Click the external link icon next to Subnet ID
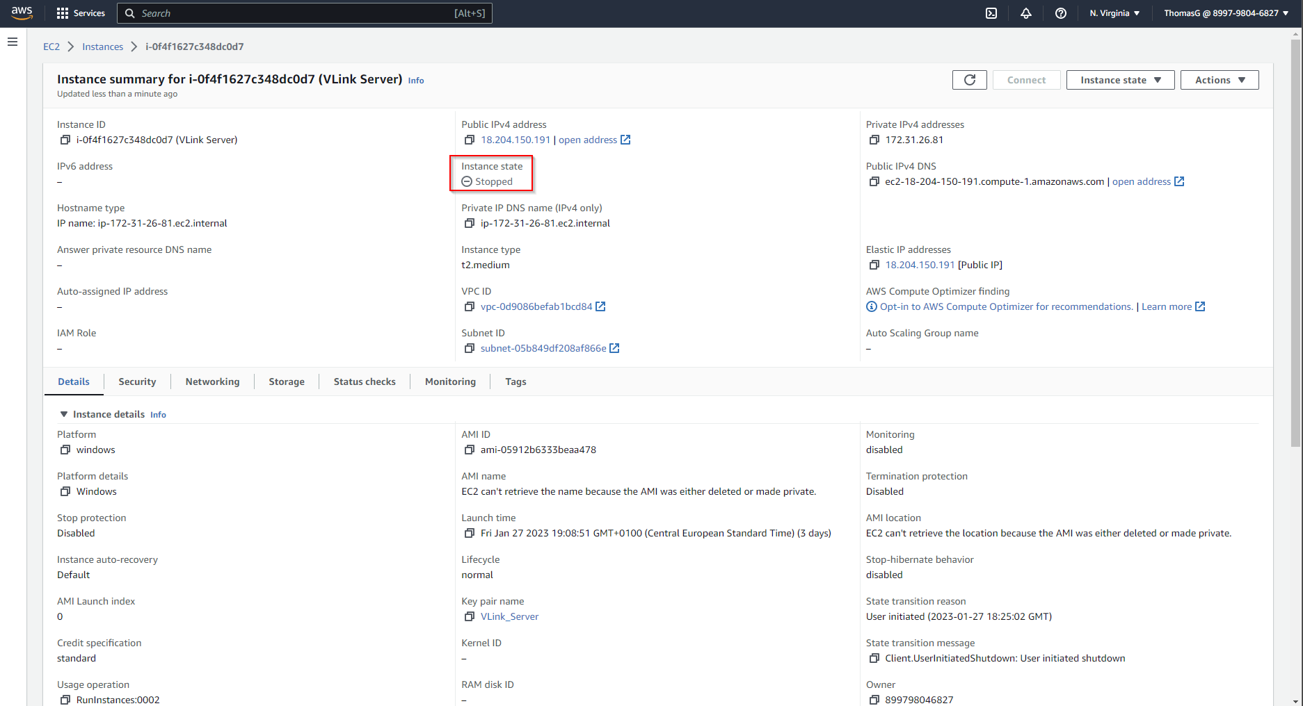Screen dimensions: 1303x706 (614, 348)
